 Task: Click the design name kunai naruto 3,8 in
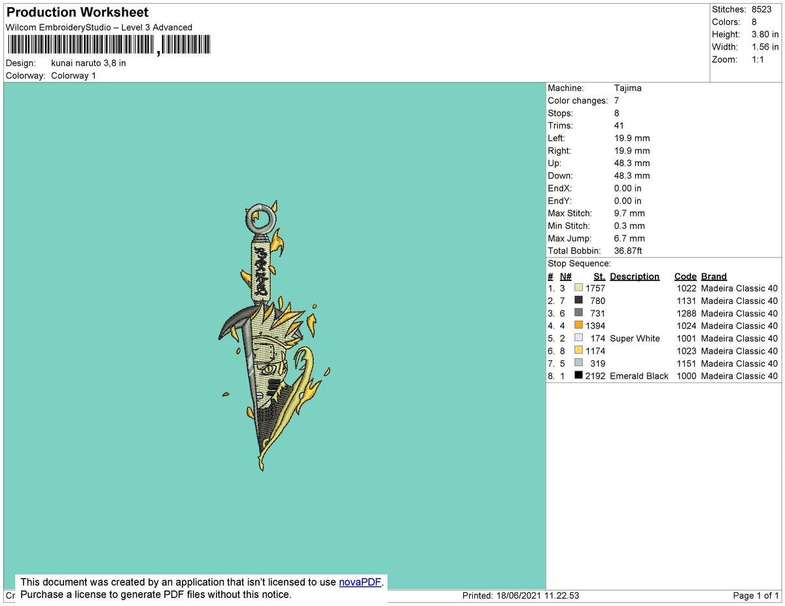click(x=88, y=63)
